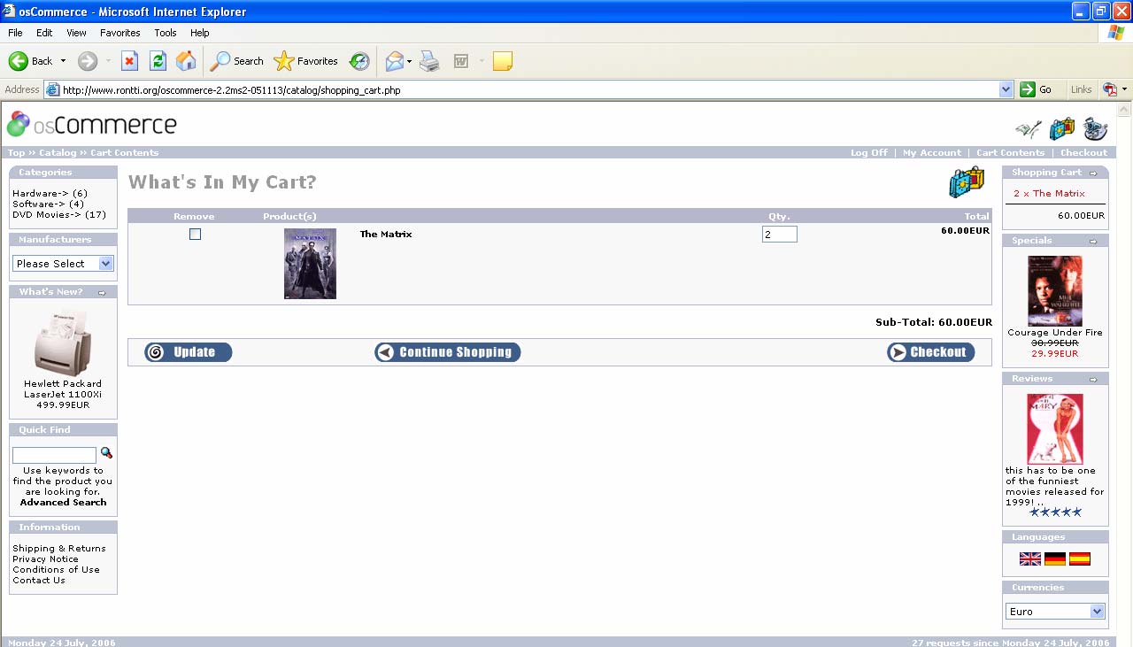
Task: Check the Remove box for The Matrix
Action: 195,235
